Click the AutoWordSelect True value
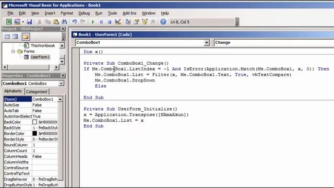This screenshot has height=188, width=334. (x=45, y=116)
